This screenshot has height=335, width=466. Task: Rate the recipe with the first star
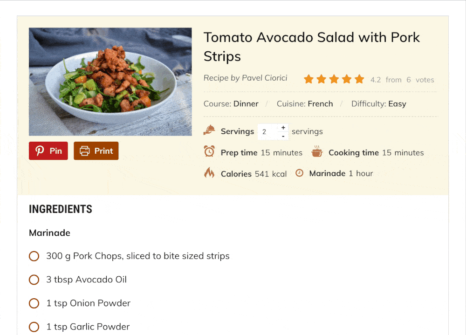point(308,79)
